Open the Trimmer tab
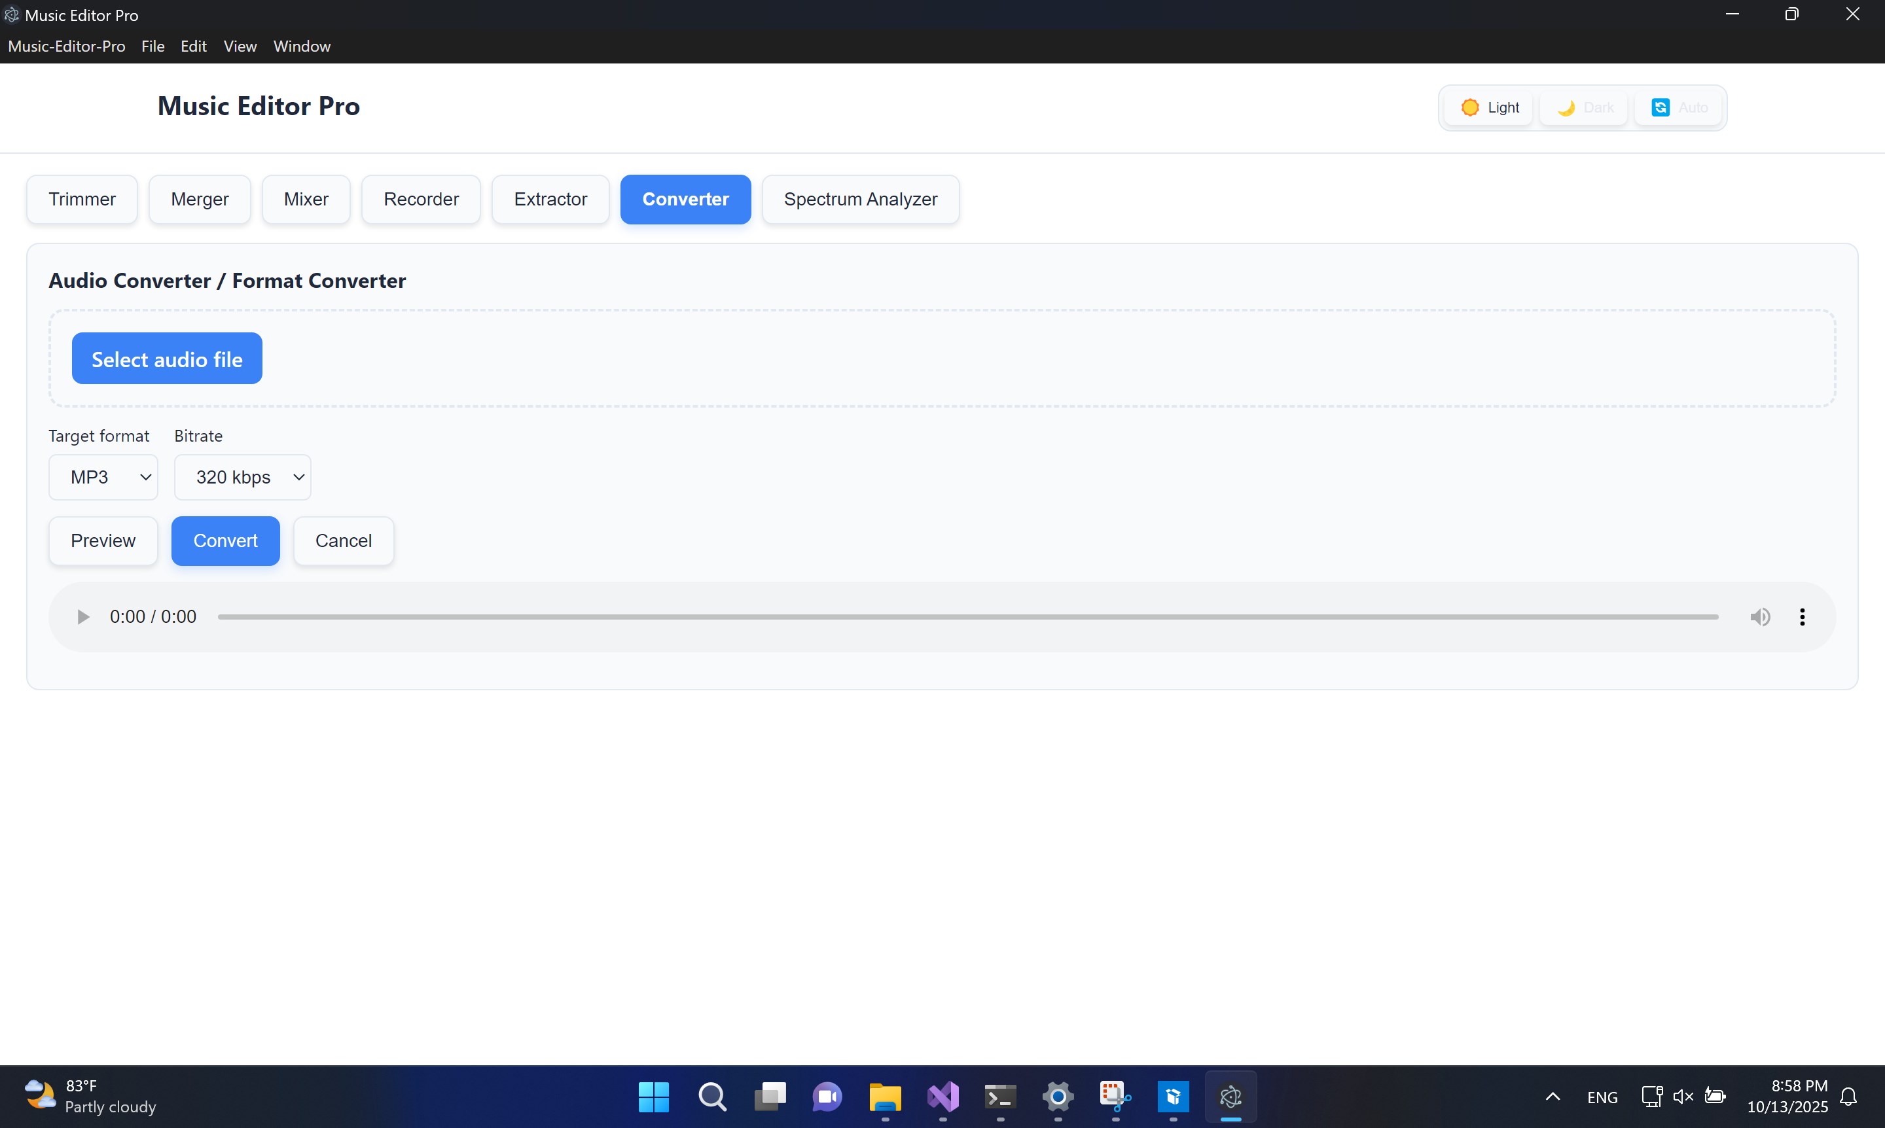This screenshot has height=1128, width=1885. [x=82, y=199]
